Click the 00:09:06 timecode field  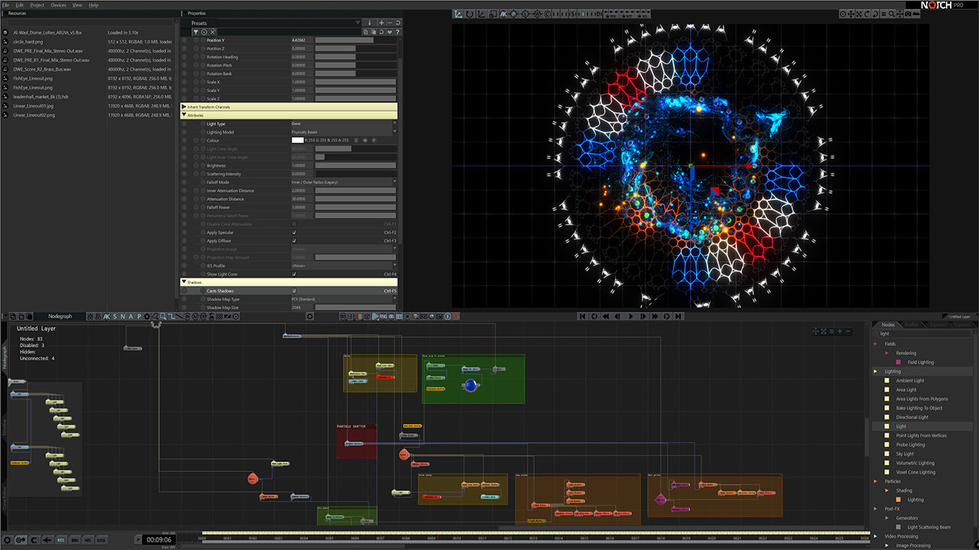click(x=159, y=540)
